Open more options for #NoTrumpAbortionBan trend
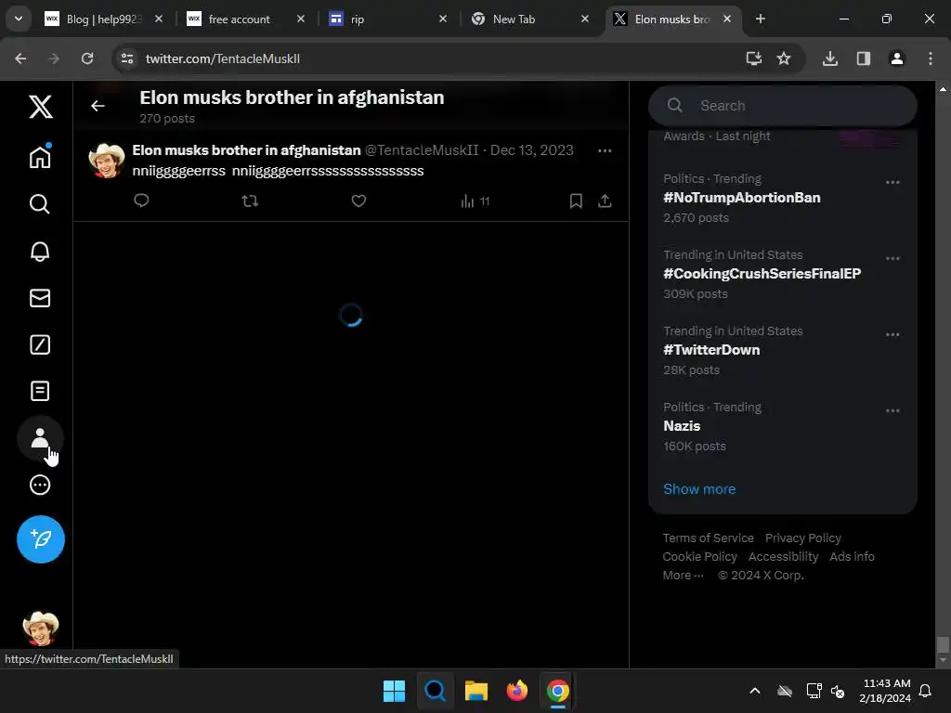This screenshot has height=713, width=951. [892, 183]
